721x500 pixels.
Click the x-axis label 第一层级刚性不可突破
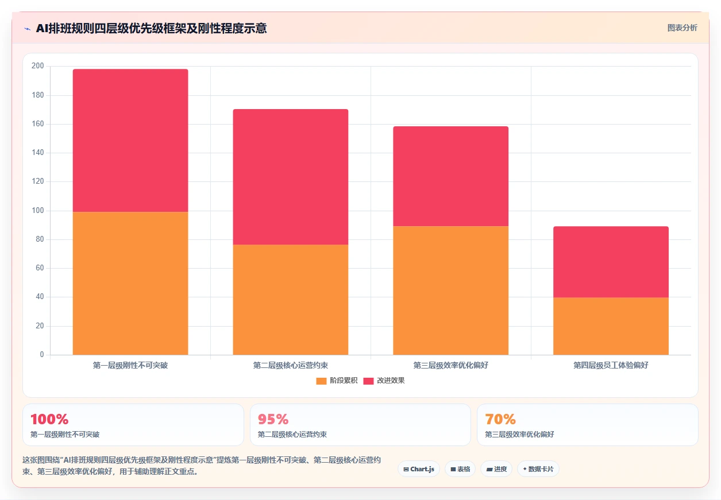tap(130, 365)
